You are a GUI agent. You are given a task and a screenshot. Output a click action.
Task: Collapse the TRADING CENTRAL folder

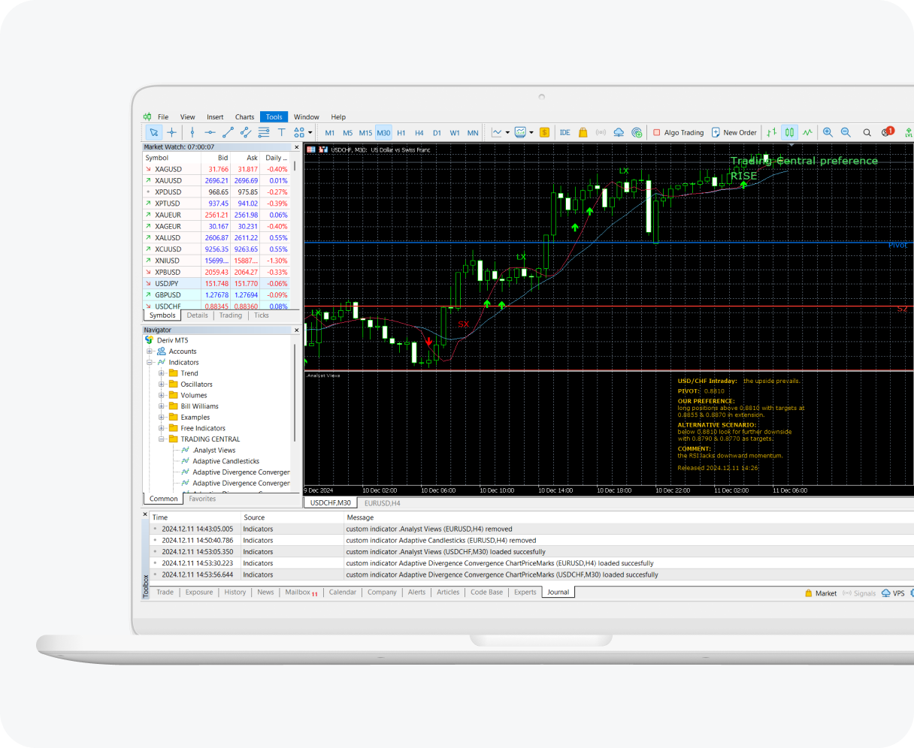point(160,439)
